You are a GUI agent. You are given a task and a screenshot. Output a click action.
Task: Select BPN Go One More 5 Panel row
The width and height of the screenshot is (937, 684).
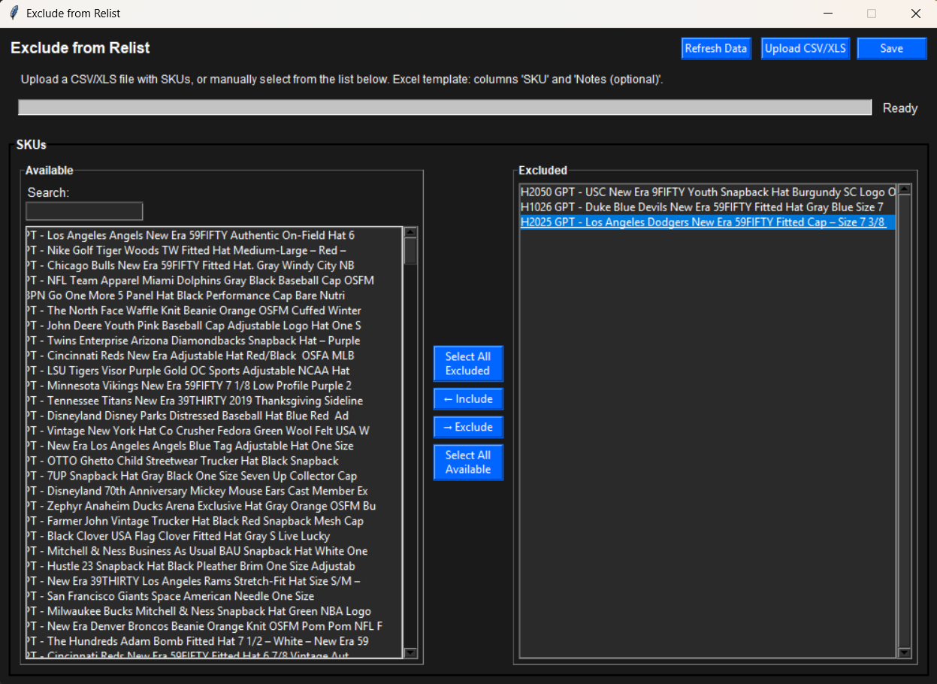coord(215,295)
